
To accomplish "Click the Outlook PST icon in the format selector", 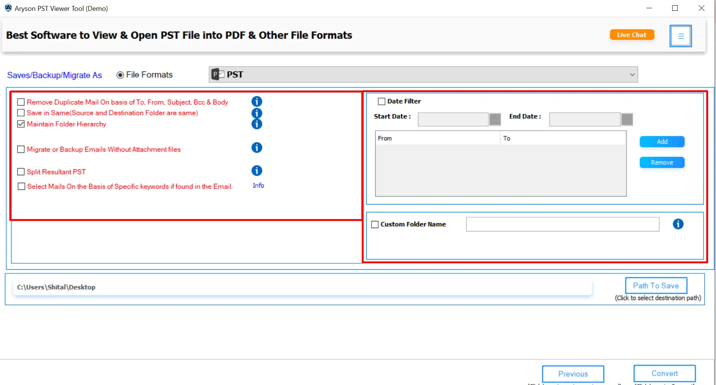I will point(216,74).
